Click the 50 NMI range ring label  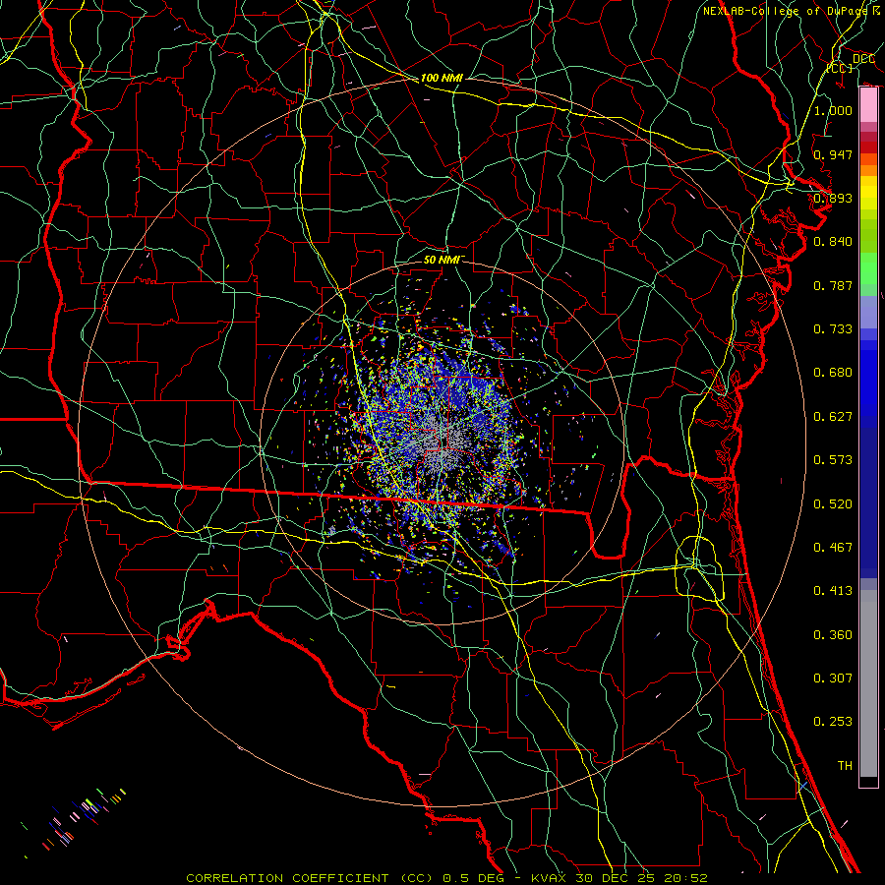tap(443, 259)
